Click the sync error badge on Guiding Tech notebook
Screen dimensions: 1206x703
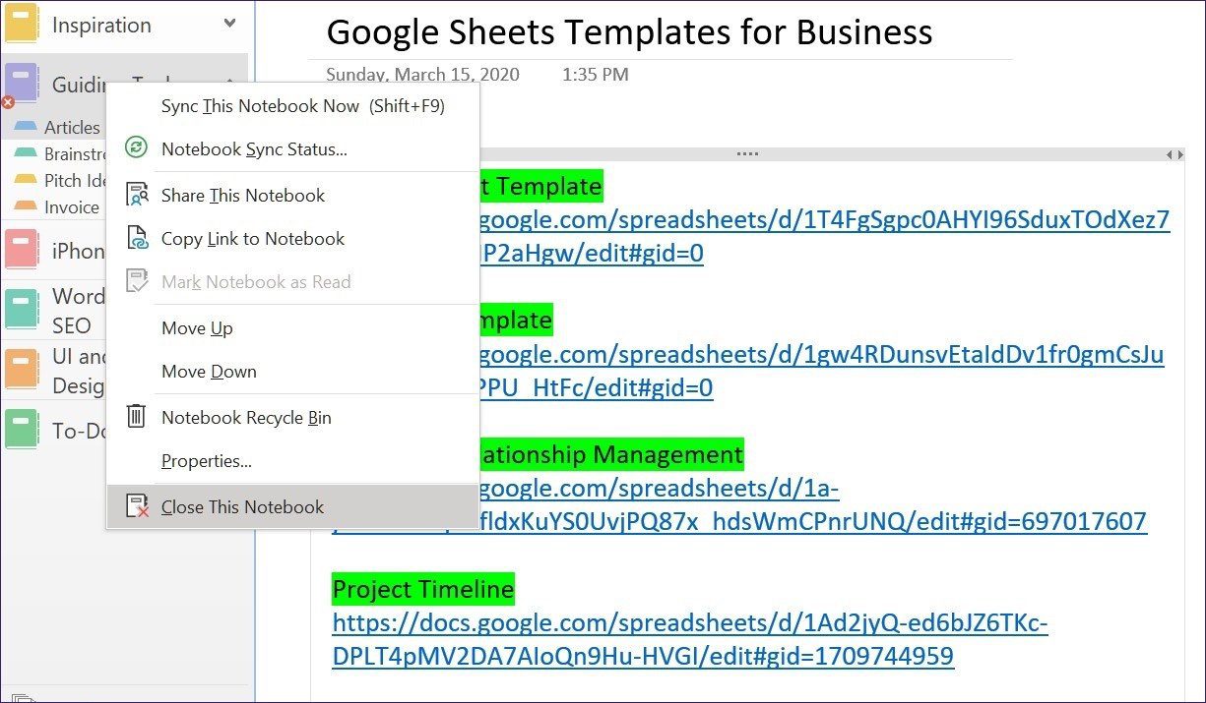8,101
